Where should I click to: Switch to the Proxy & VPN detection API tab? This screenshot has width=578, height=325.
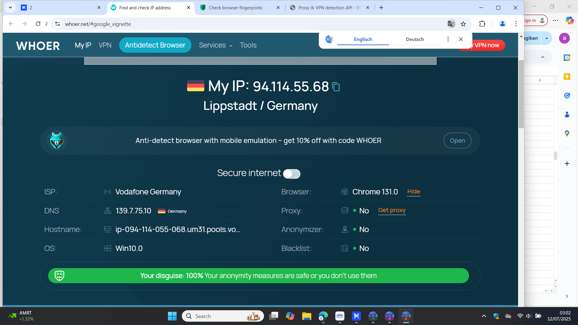click(x=330, y=8)
